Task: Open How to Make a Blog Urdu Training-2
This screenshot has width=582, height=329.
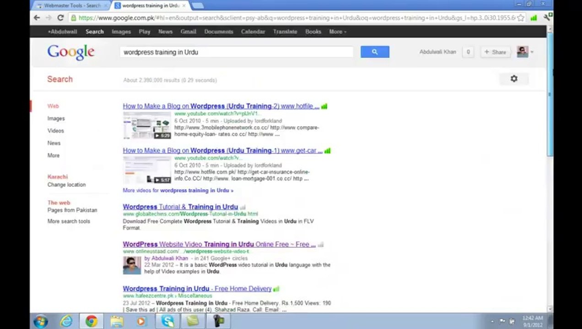Action: tap(221, 106)
